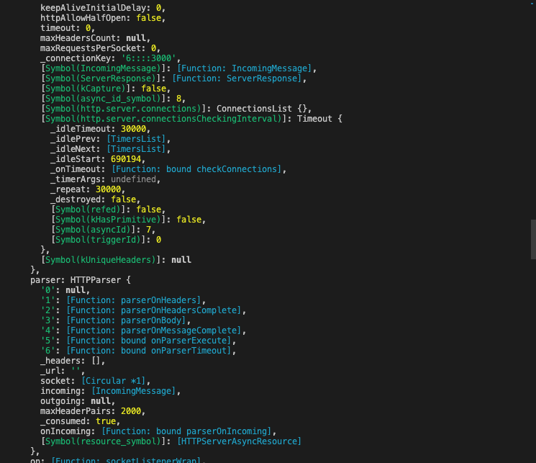This screenshot has height=463, width=536.
Task: Click the 'Symbol(kUniqueHeaders)' line
Action: pos(116,260)
